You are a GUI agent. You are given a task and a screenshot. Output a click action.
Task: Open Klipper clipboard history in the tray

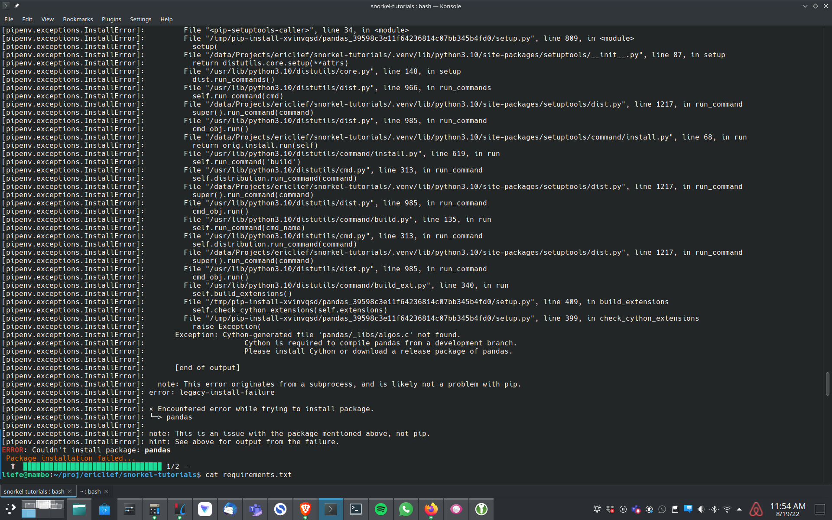(x=675, y=509)
